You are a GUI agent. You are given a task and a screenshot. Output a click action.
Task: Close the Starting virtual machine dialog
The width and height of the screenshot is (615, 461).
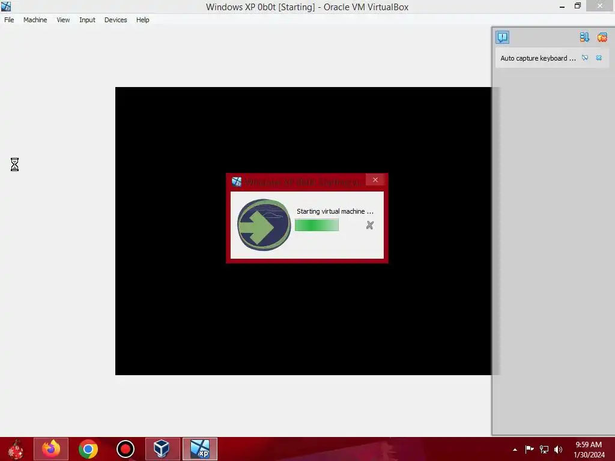375,179
